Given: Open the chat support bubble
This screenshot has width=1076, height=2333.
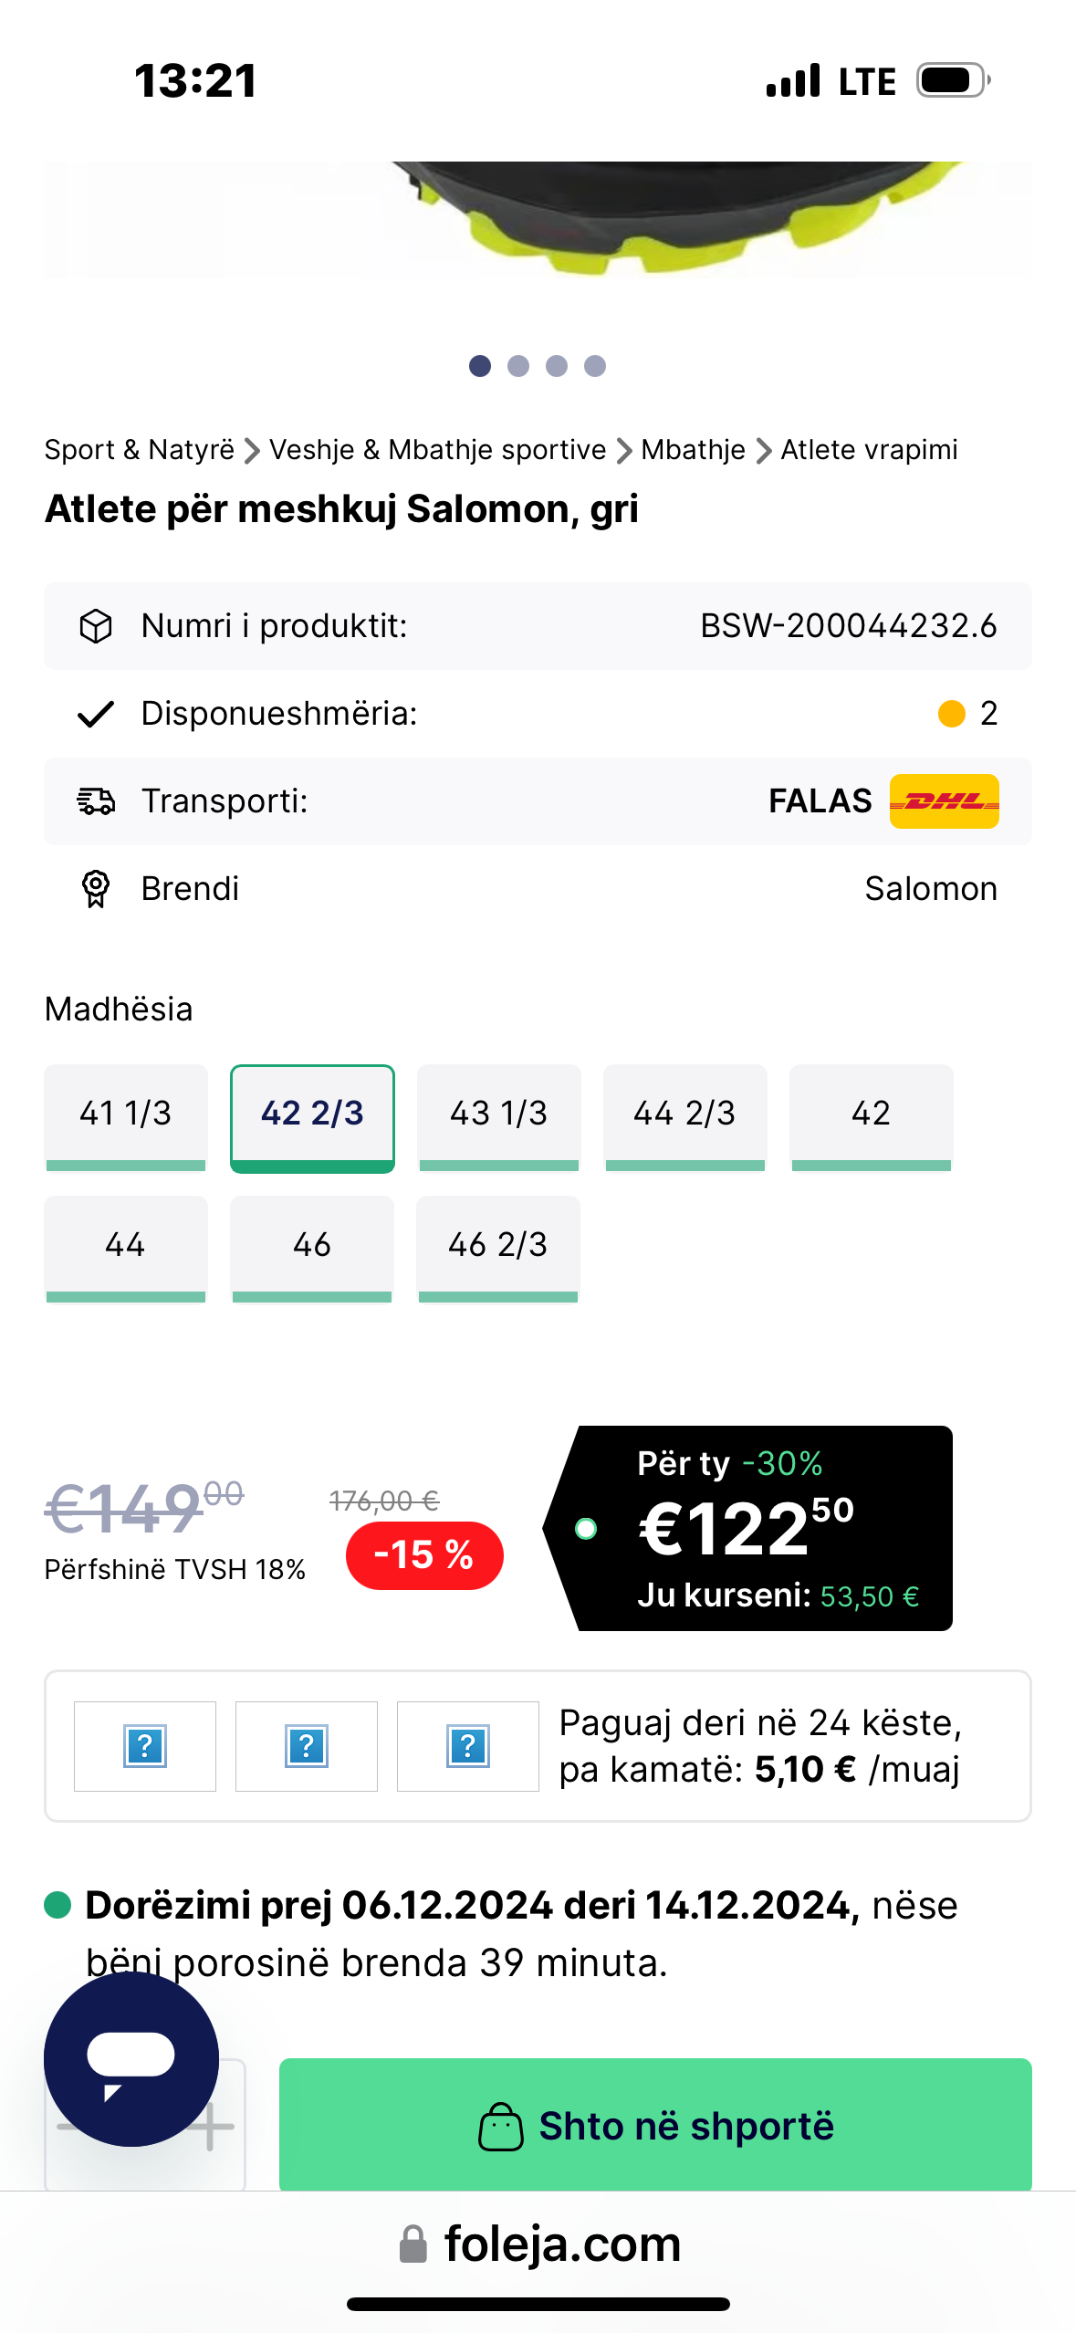Looking at the screenshot, I should [131, 2057].
